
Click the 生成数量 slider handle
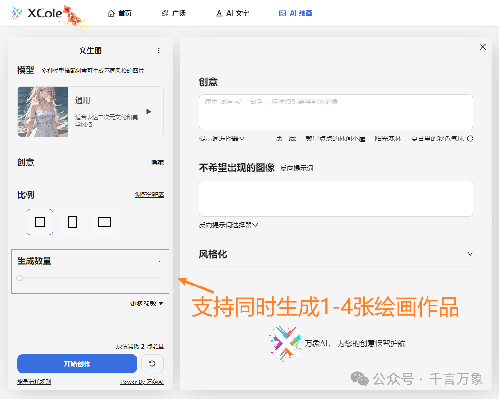19,278
